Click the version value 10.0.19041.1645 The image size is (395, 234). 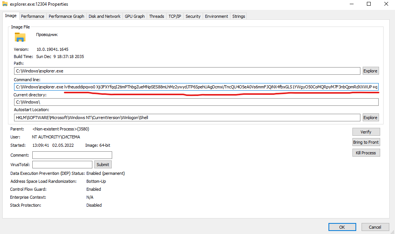tap(52, 49)
